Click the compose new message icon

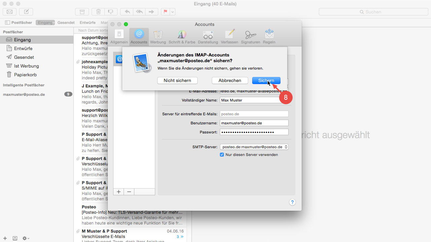(26, 12)
